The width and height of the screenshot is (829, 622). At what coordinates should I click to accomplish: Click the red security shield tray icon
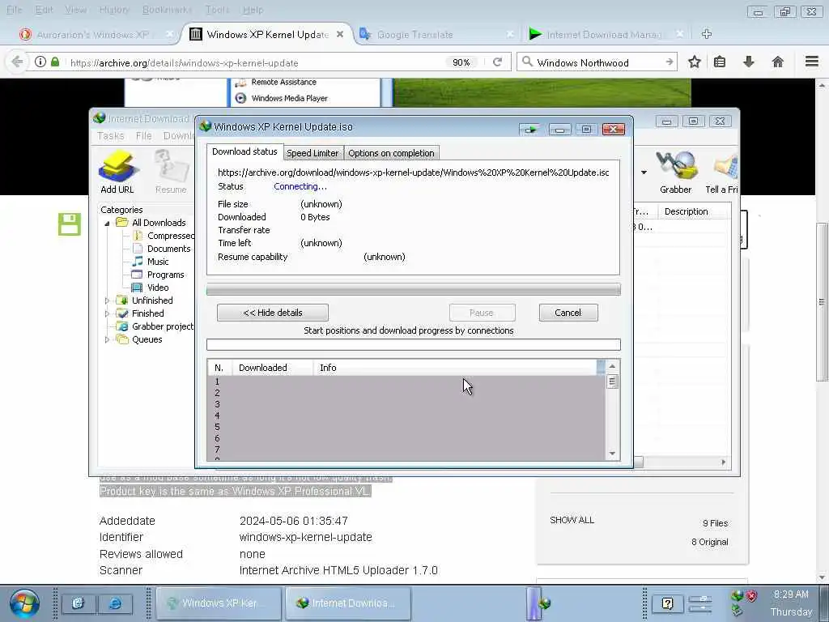click(x=751, y=596)
